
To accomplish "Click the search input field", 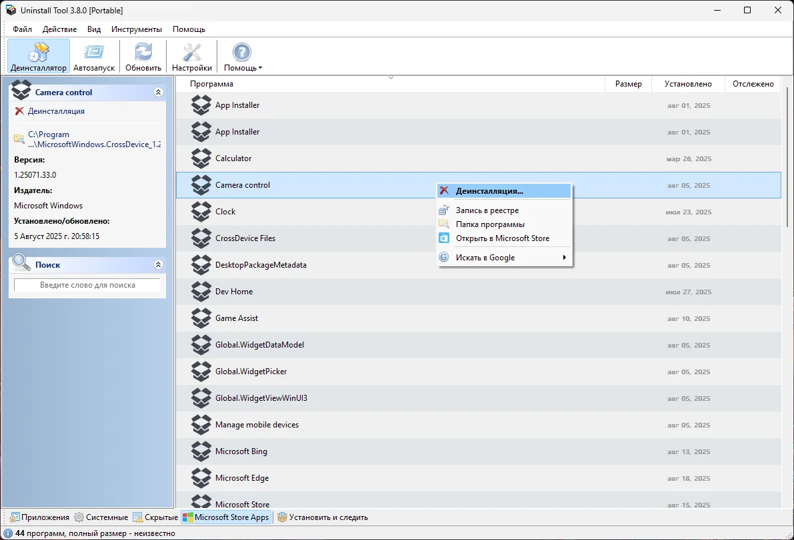I will (87, 285).
